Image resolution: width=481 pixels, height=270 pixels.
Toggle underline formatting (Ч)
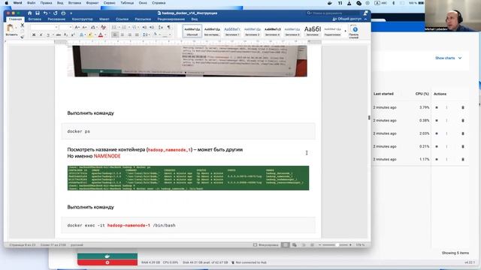tap(48, 35)
